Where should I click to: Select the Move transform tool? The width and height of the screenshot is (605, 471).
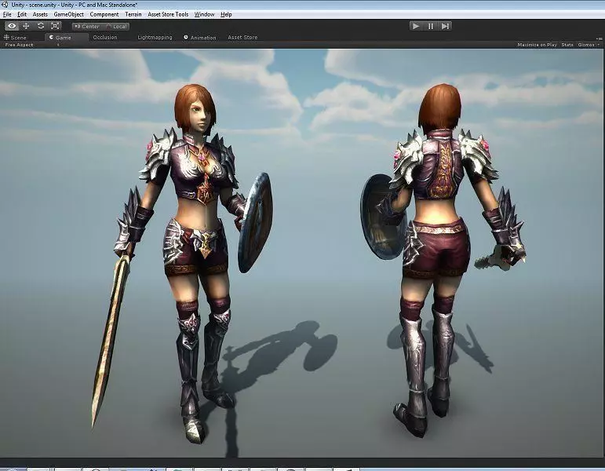(x=26, y=26)
